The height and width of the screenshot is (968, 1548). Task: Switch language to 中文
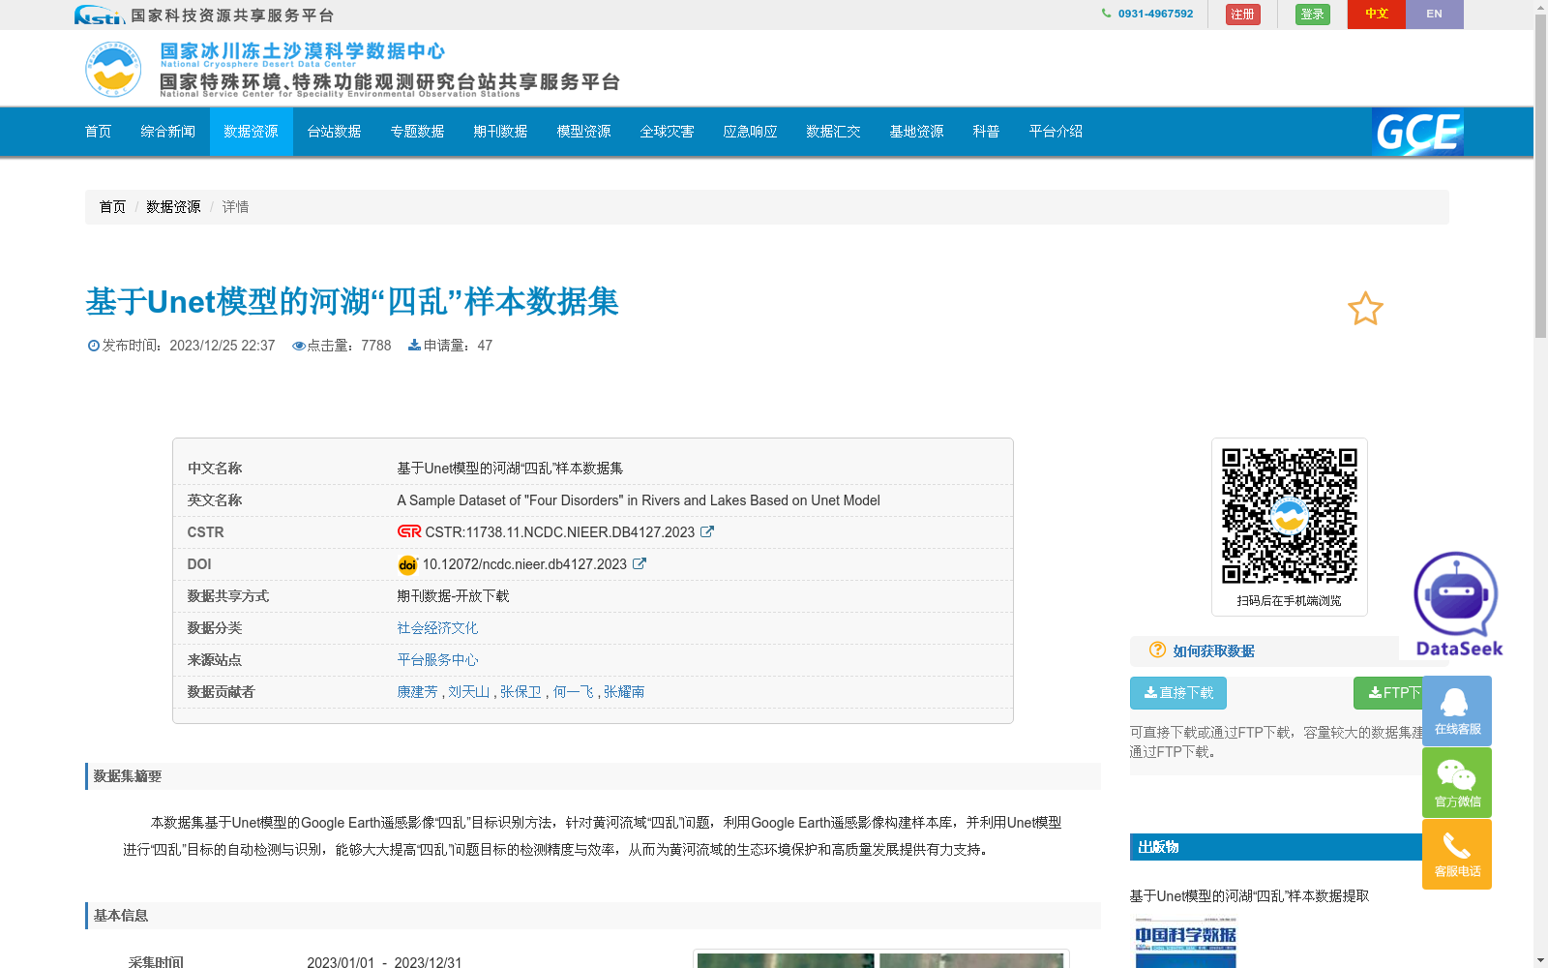(x=1377, y=15)
